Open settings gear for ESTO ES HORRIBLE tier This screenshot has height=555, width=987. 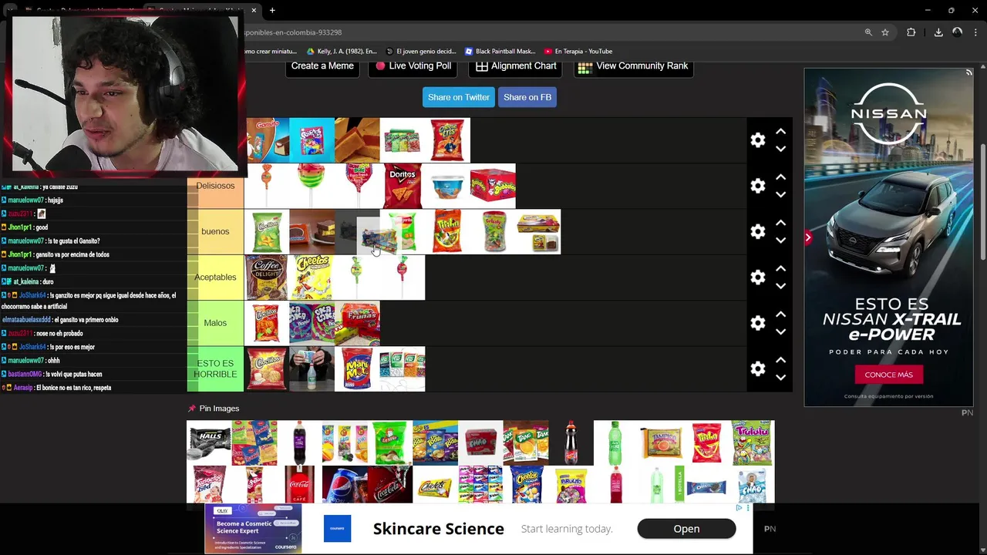coord(758,368)
